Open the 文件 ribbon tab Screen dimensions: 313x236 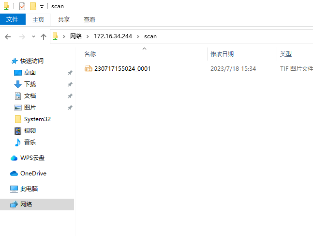coord(12,19)
